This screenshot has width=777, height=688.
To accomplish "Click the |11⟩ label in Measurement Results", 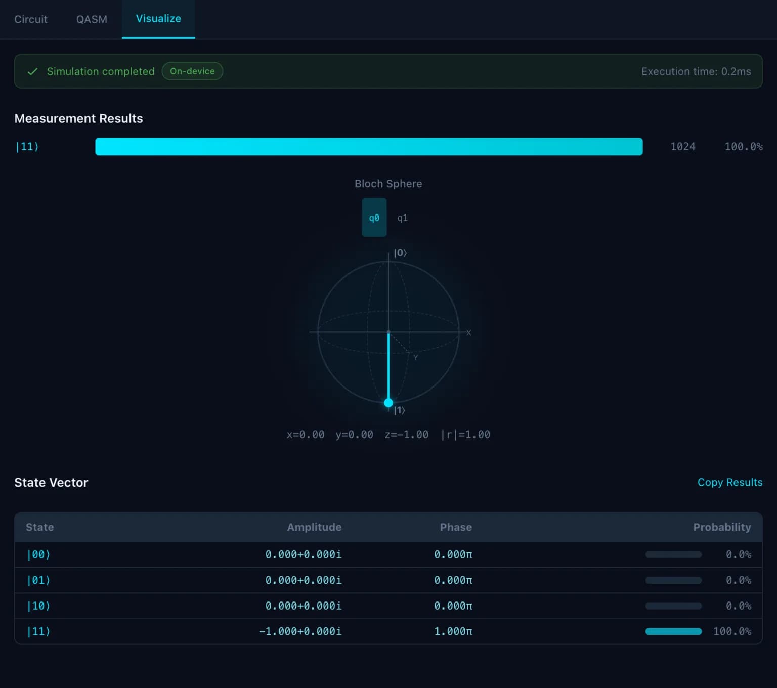I will point(27,147).
